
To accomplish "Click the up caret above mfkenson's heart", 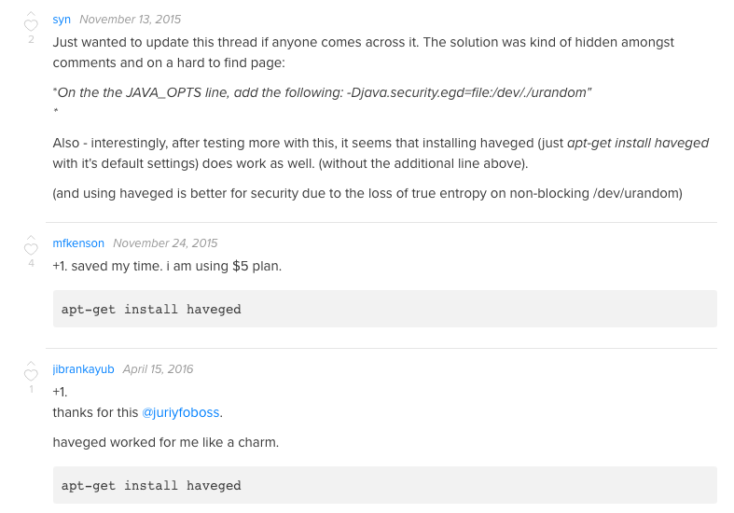I will (x=31, y=237).
